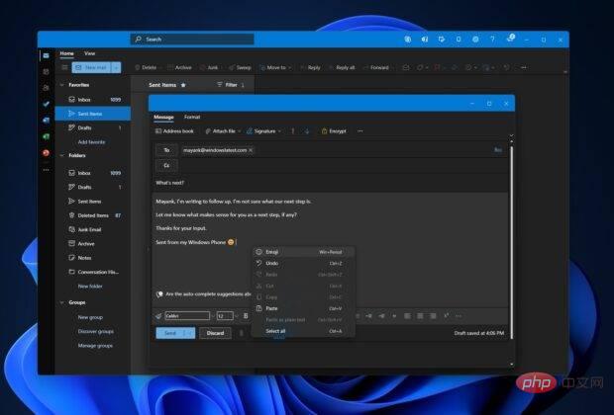Click the Encrypt lock icon
614x415 pixels.
(x=324, y=130)
